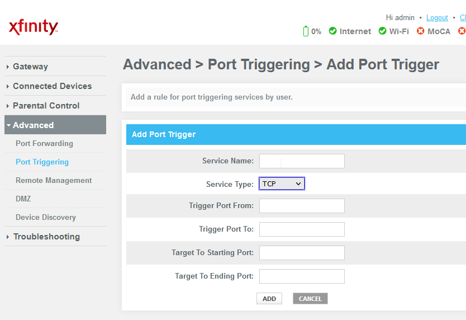Click the Logout link
Screen dimensions: 466x320
point(437,18)
